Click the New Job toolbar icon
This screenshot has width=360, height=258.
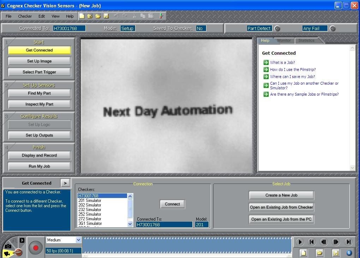82,16
